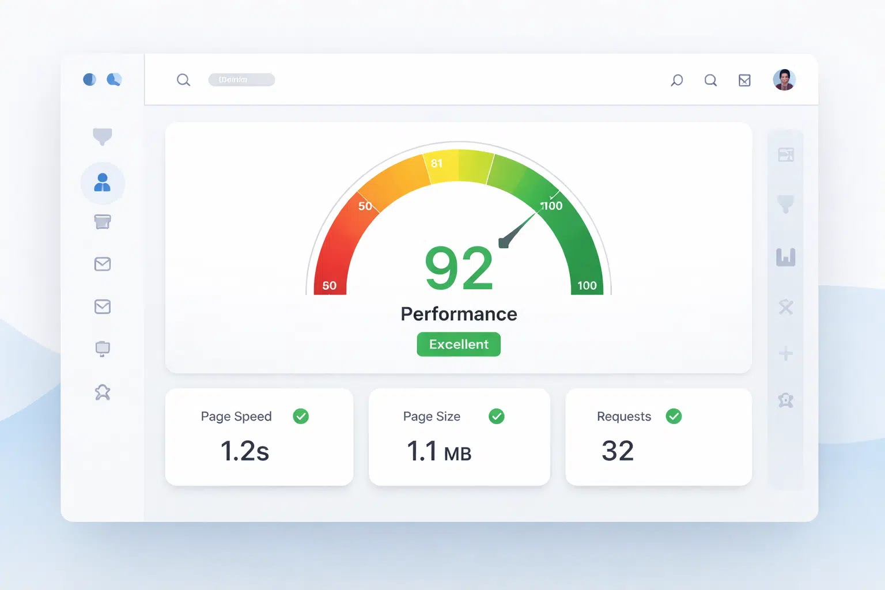Click the 32 requests value
This screenshot has width=885, height=590.
(x=618, y=451)
